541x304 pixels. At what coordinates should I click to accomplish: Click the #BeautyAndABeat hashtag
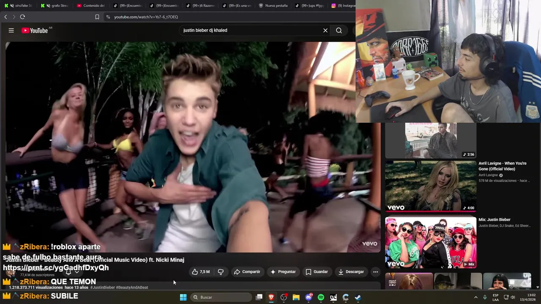click(x=132, y=288)
